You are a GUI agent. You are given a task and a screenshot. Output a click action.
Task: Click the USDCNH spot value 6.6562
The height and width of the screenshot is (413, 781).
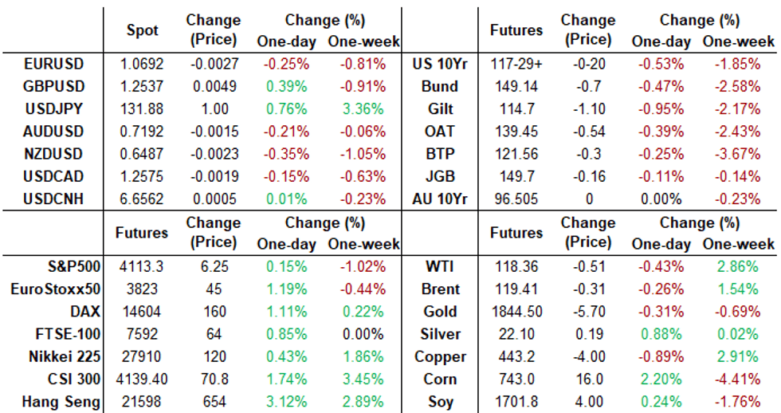click(x=143, y=198)
